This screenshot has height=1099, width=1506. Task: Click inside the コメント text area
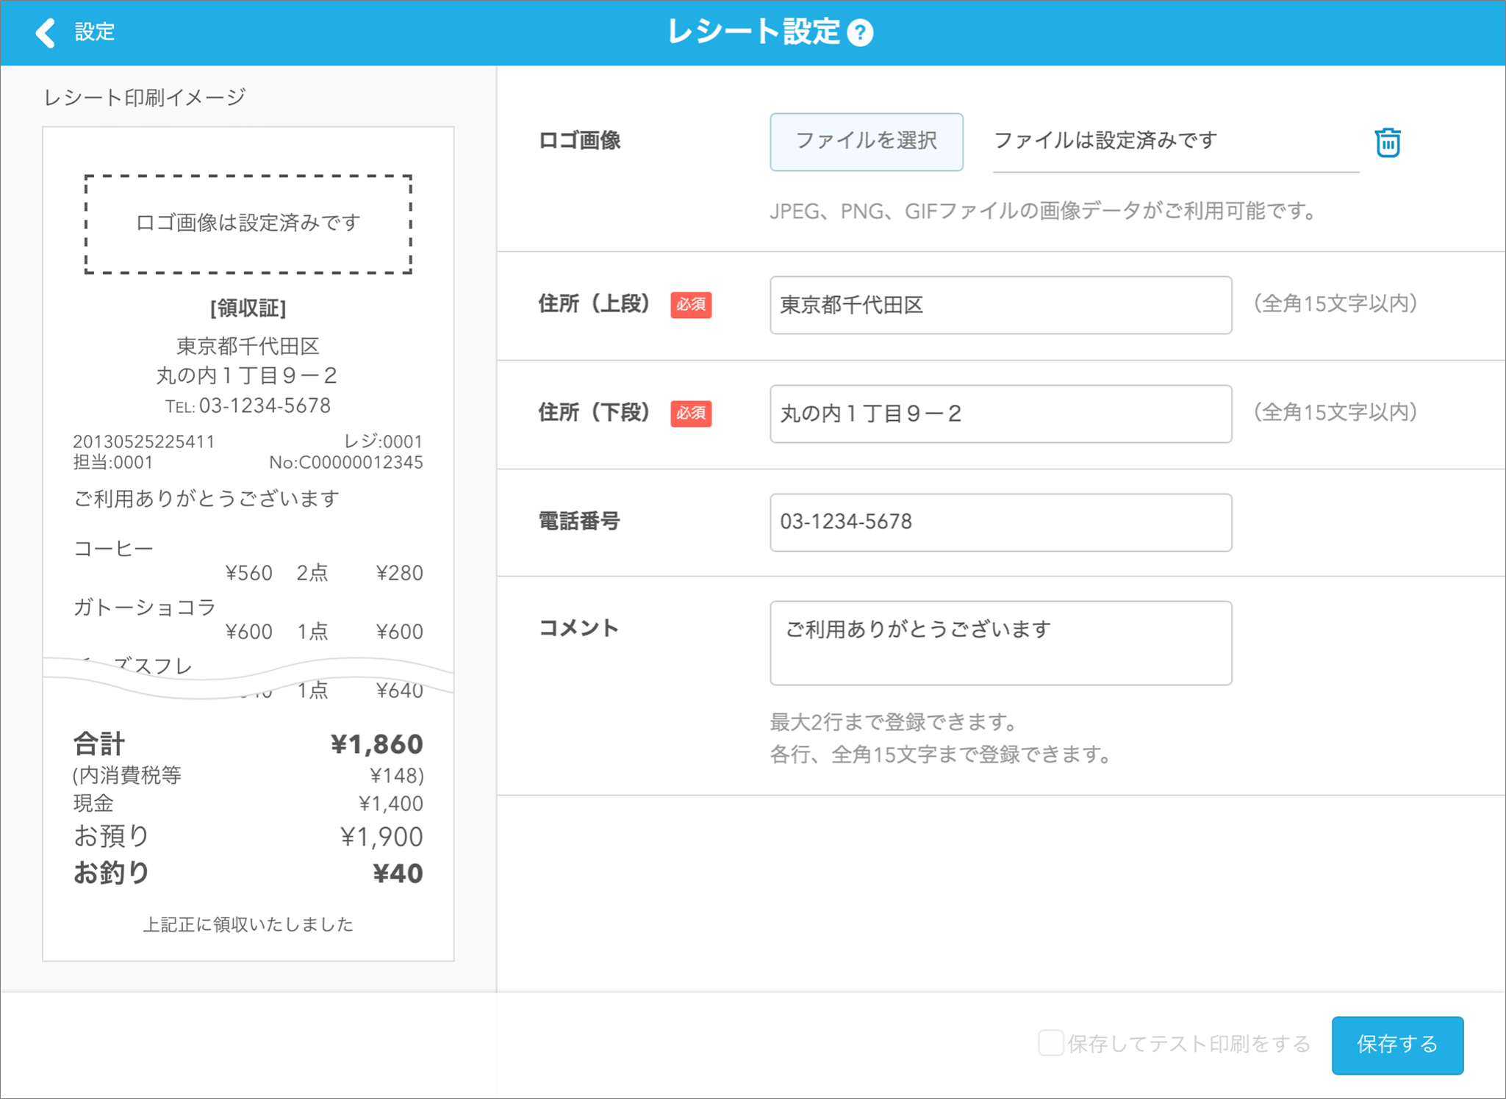coord(1000,643)
